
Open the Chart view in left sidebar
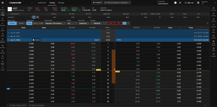3,57
